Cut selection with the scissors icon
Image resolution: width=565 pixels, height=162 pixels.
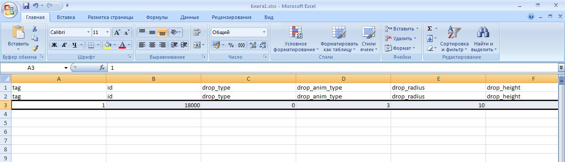[35, 29]
